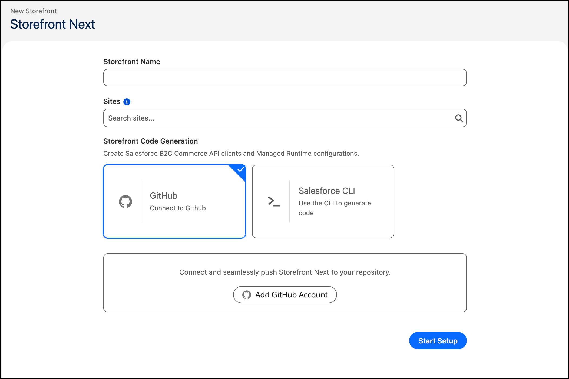This screenshot has height=379, width=569.
Task: Click the 'Storefront Code Generation' heading
Action: click(x=151, y=141)
